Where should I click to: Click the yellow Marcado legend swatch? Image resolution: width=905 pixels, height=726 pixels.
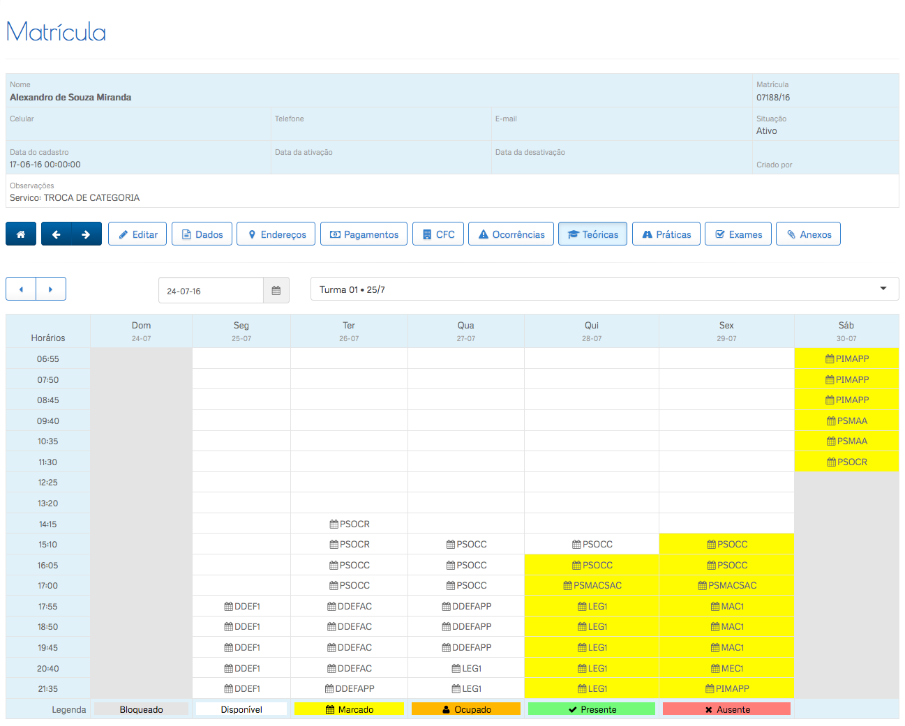(349, 709)
